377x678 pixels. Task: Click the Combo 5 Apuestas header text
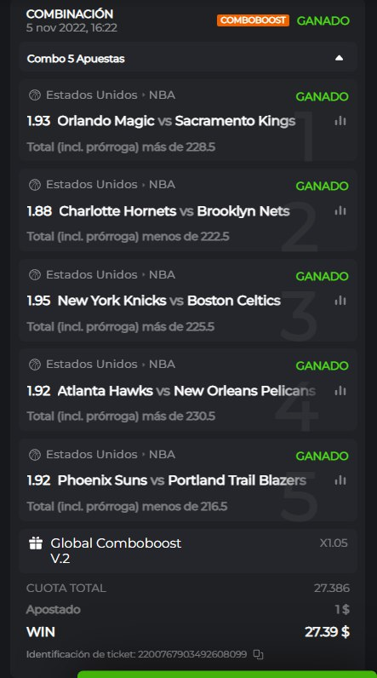[76, 59]
